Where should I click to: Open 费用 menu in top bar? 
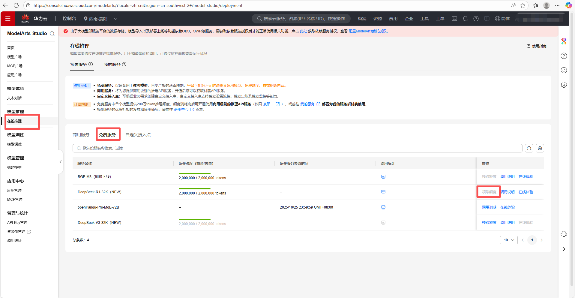(x=393, y=19)
